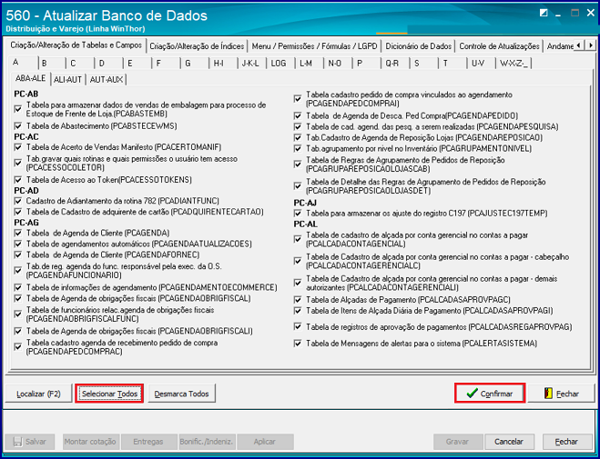Click 'Distribuição e Varejo (Linha WinThor)' subtitle
The image size is (600, 459).
pyautogui.click(x=76, y=29)
